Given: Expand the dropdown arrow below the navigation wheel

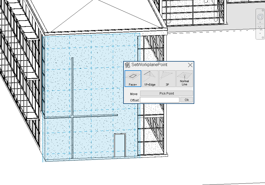Looking at the screenshot, I should coord(260,22).
